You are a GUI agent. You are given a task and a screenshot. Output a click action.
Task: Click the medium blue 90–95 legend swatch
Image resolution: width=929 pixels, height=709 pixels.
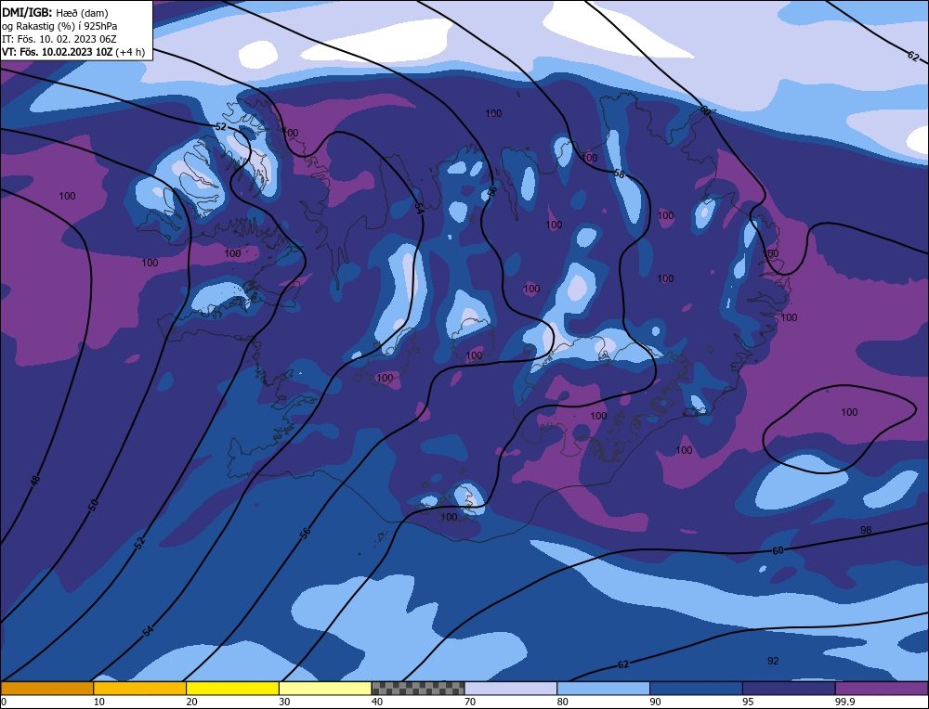click(x=696, y=688)
